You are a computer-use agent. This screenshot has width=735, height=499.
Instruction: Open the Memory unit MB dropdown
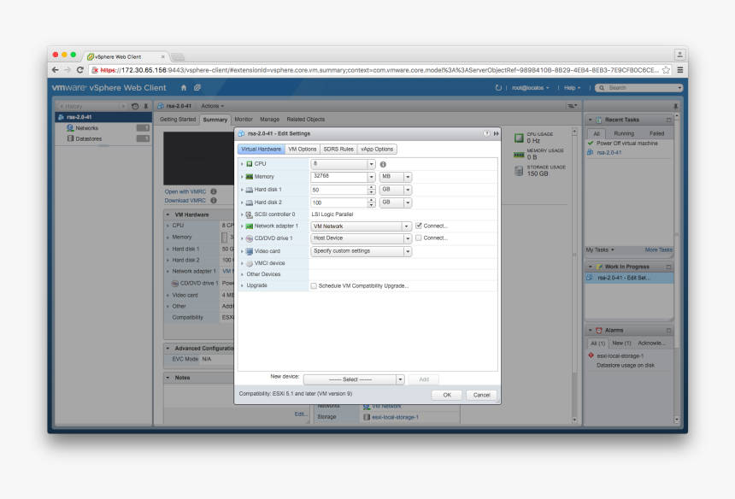pos(408,177)
